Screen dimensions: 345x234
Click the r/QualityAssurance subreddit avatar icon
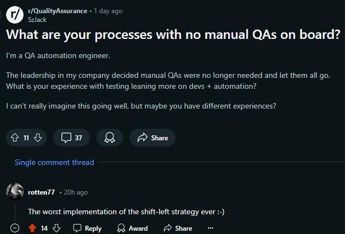pos(15,14)
